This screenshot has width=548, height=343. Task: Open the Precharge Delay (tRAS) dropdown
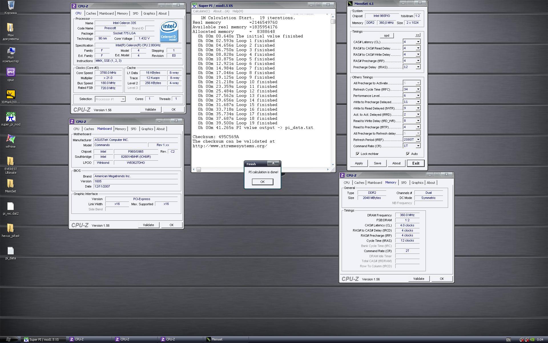(418, 67)
